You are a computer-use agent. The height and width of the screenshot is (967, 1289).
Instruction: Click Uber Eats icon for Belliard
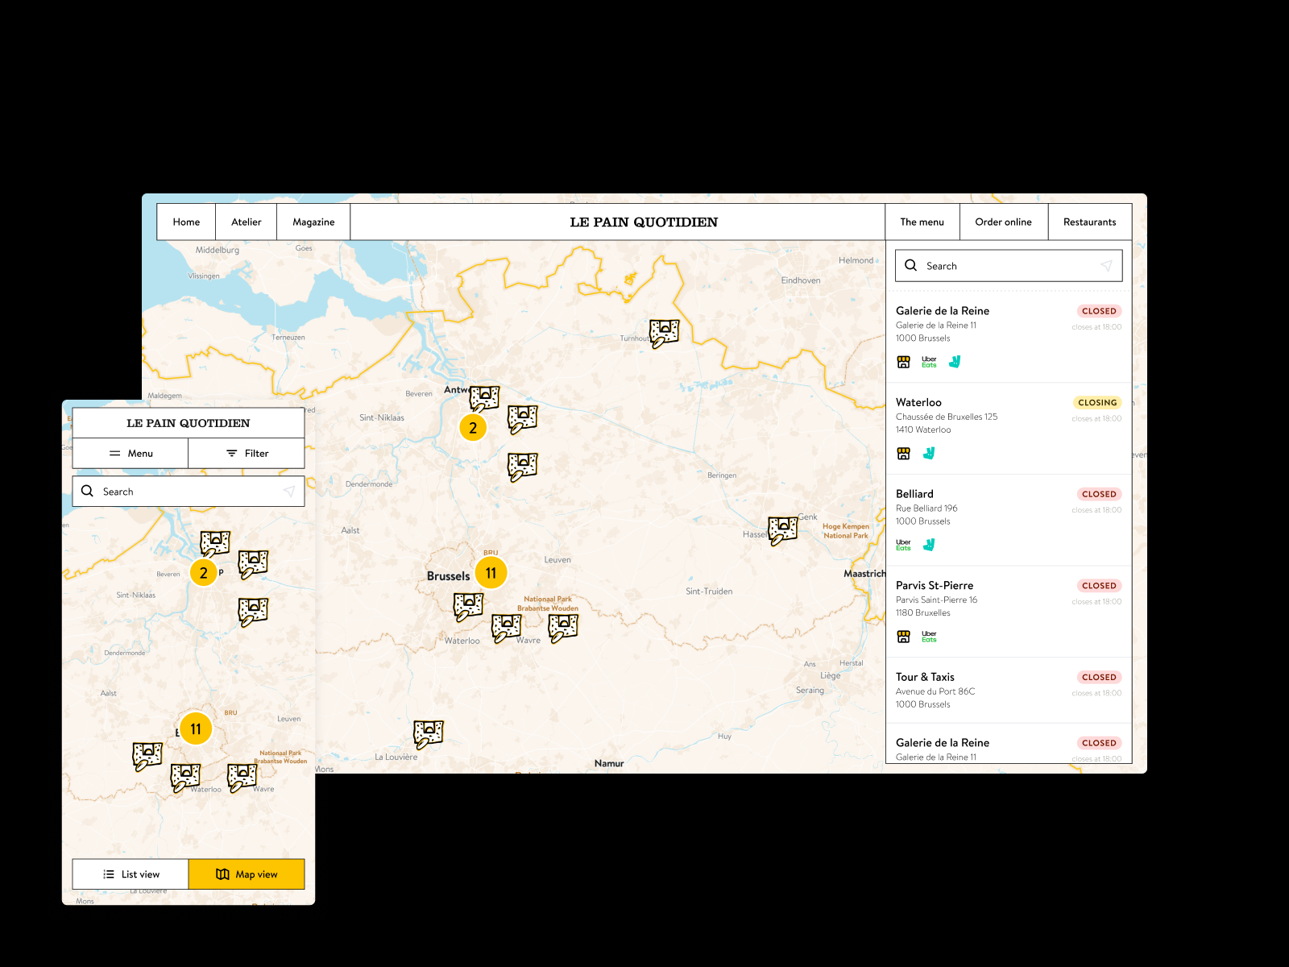point(903,545)
